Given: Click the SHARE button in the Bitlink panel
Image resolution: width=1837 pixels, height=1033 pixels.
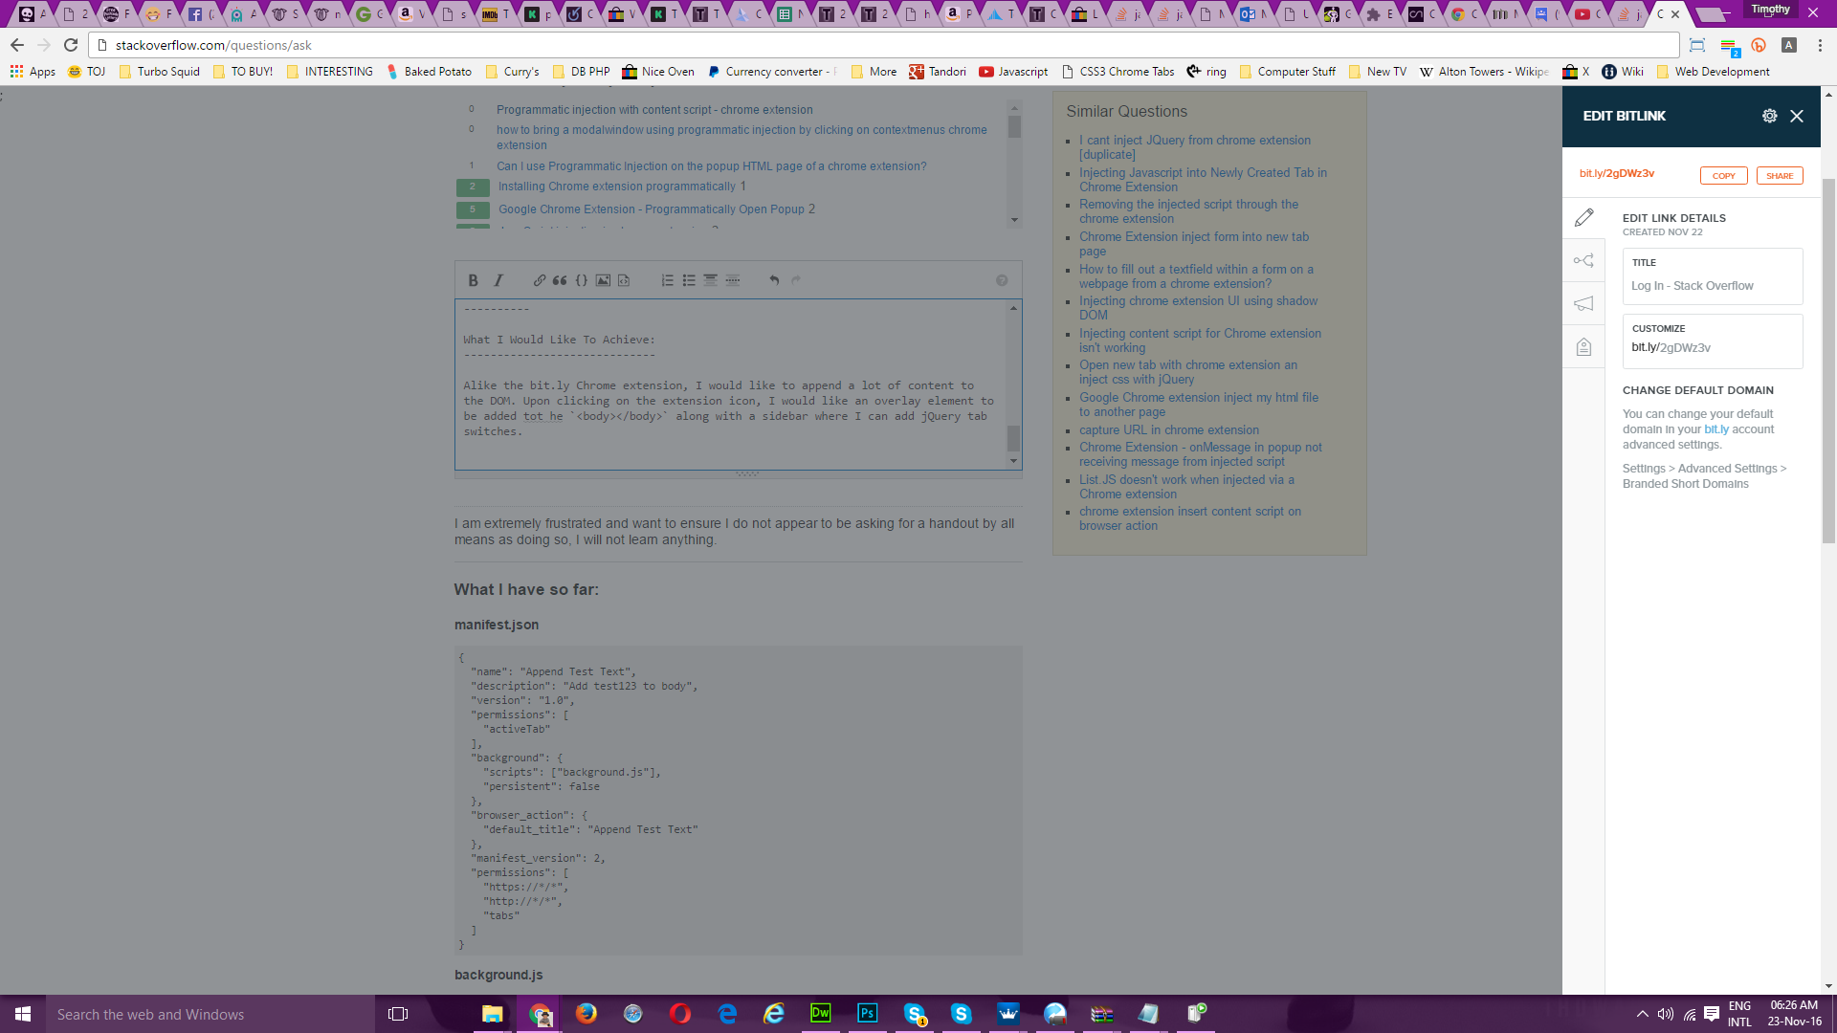Looking at the screenshot, I should 1779,176.
